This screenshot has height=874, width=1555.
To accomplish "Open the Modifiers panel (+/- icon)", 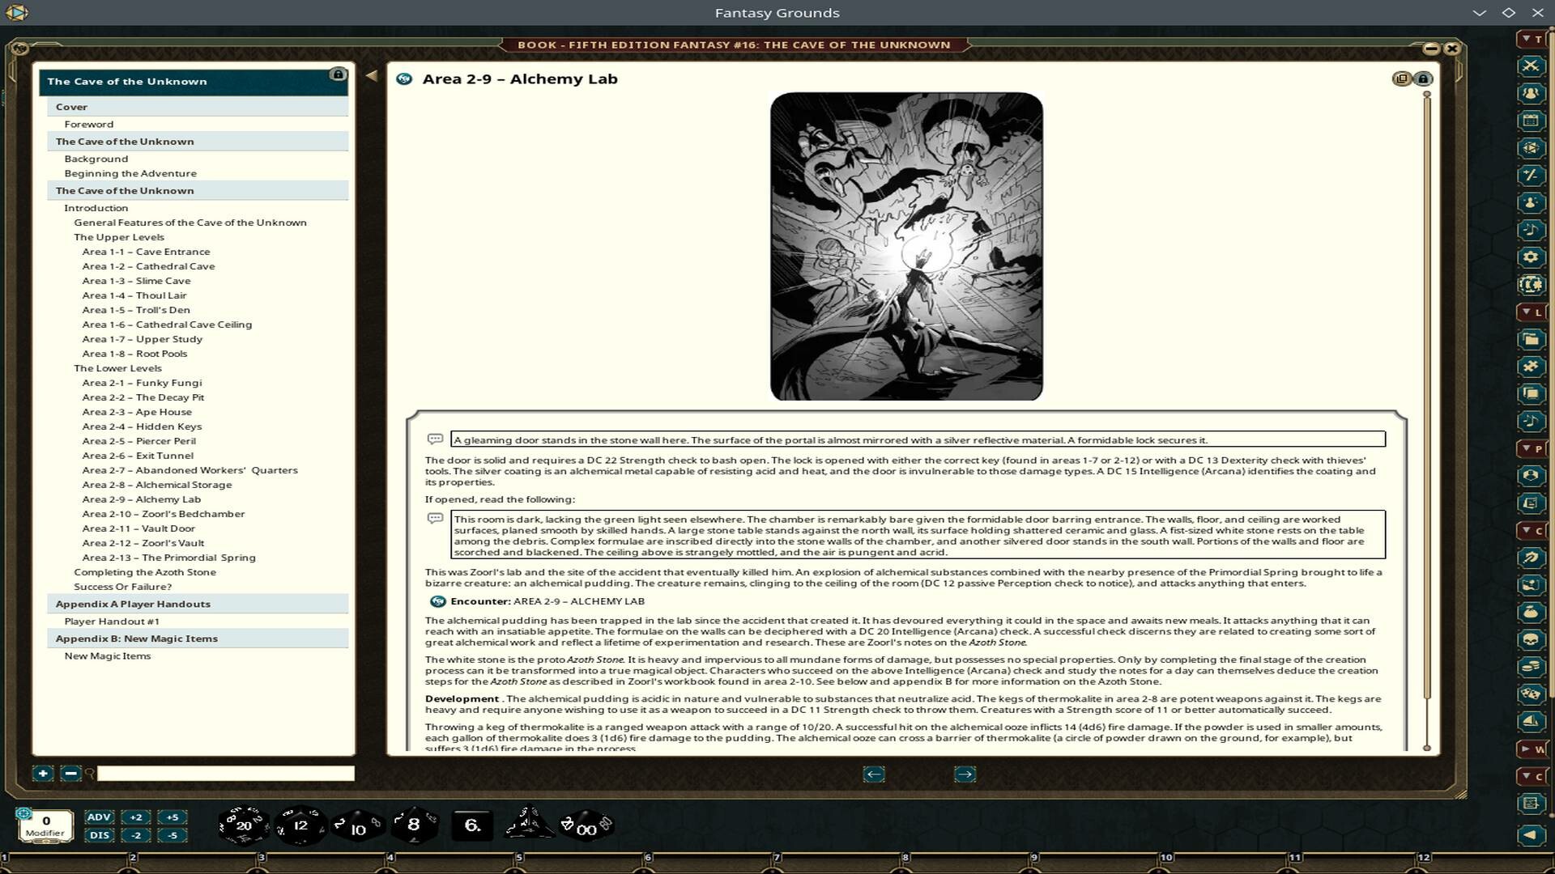I will point(1532,176).
